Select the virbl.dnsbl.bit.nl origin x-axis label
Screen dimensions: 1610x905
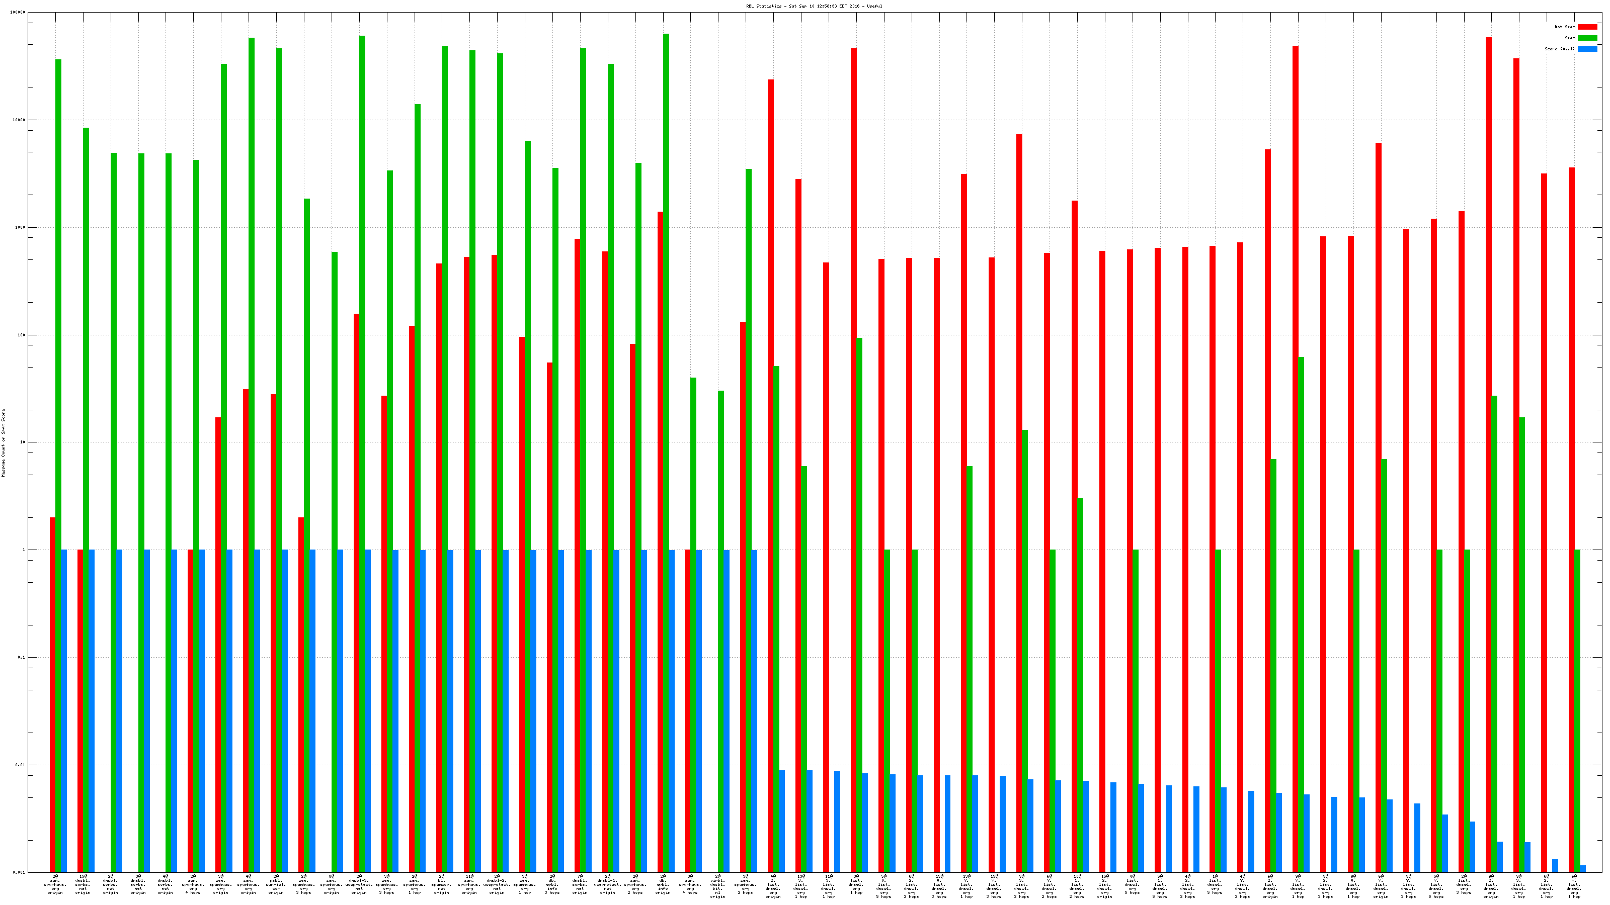click(717, 886)
